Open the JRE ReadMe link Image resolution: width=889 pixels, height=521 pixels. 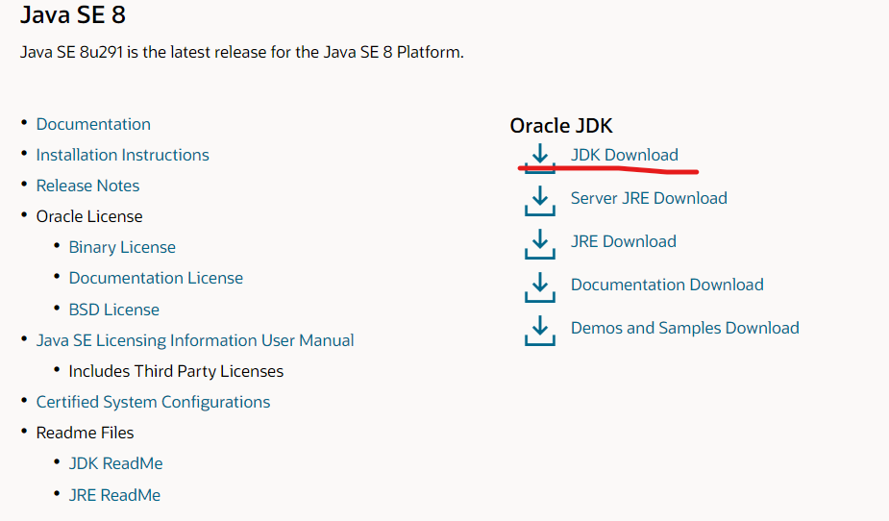tap(114, 495)
